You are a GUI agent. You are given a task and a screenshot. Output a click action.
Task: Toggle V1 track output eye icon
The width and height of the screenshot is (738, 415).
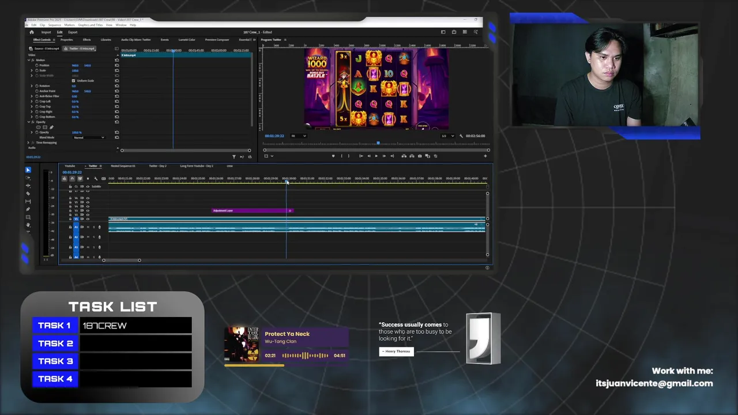click(88, 219)
